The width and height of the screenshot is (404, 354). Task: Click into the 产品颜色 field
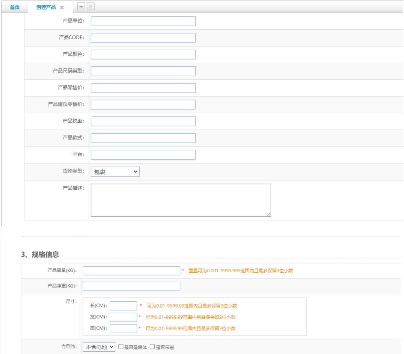143,55
